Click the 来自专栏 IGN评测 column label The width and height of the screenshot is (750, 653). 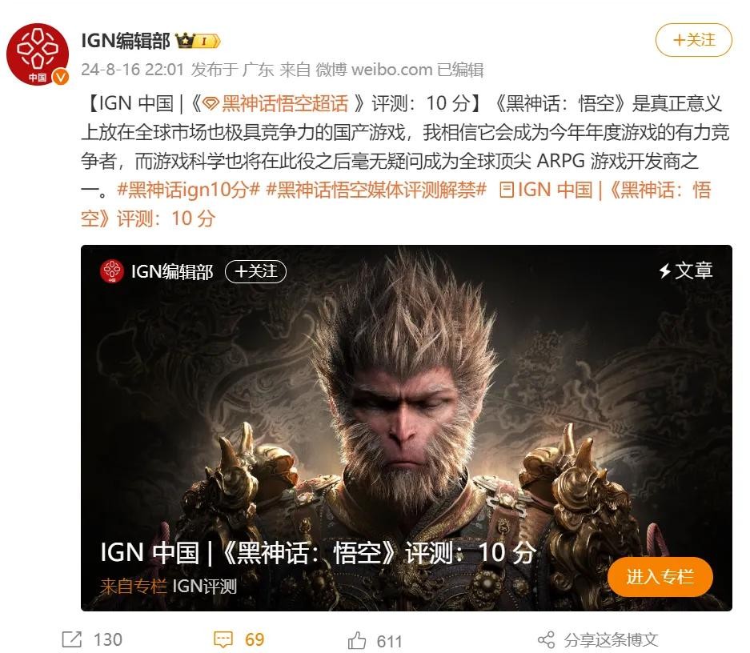click(x=168, y=586)
